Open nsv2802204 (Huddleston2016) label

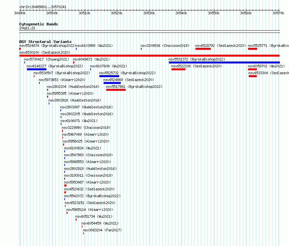(x=73, y=87)
